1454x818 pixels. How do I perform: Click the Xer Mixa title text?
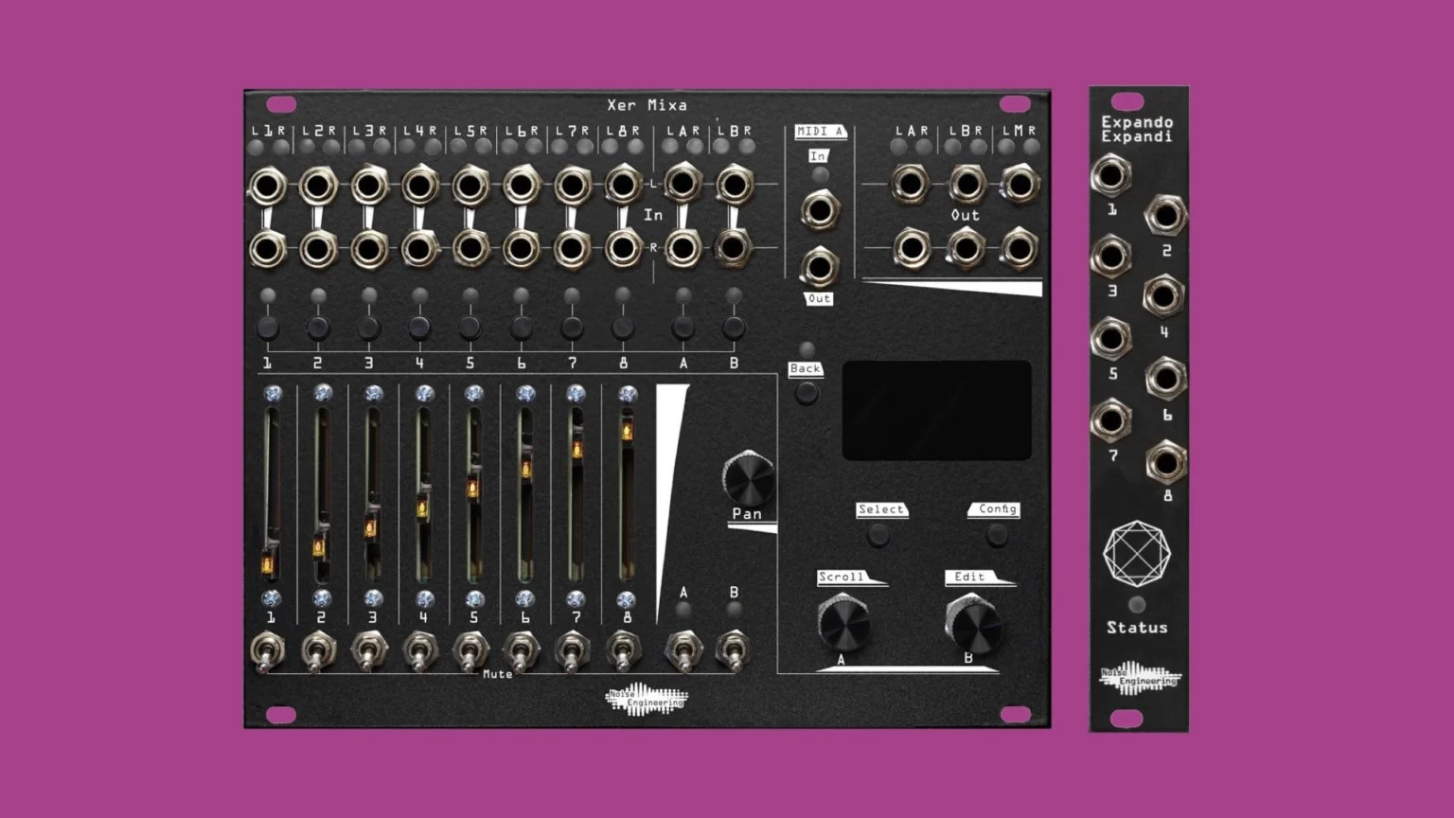(647, 105)
